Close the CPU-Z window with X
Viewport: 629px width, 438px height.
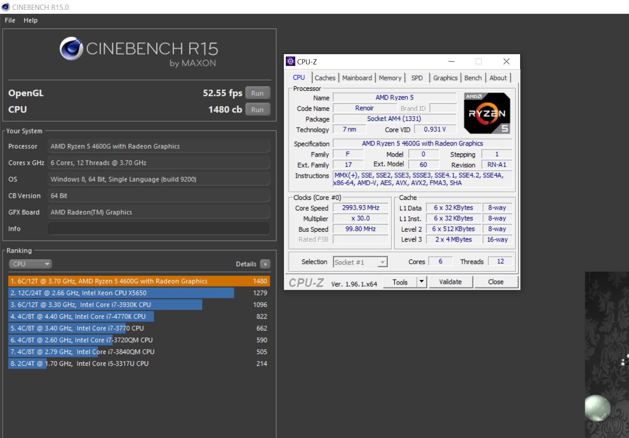tap(506, 62)
